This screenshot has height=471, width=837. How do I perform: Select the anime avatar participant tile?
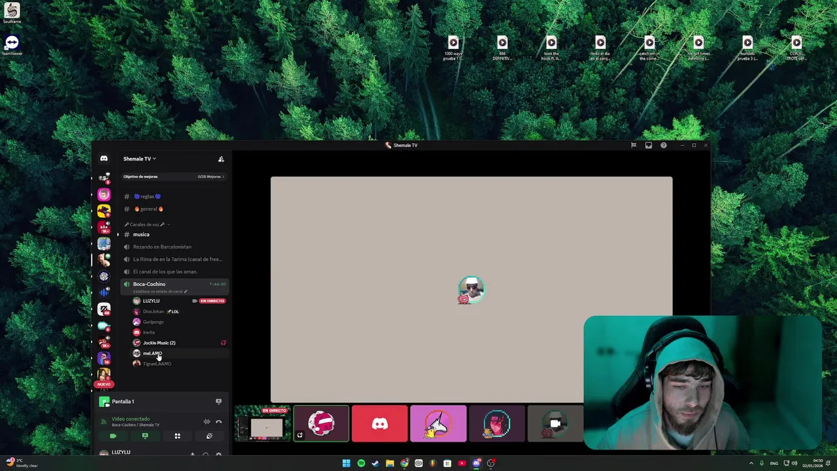coord(496,423)
